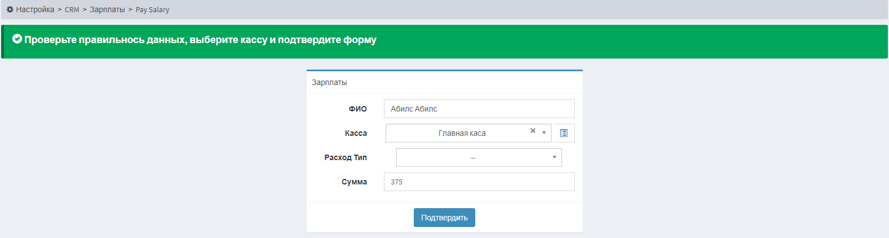Screen dimensions: 889x238
Task: Go to Настройка in the breadcrumb
Action: 35,9
